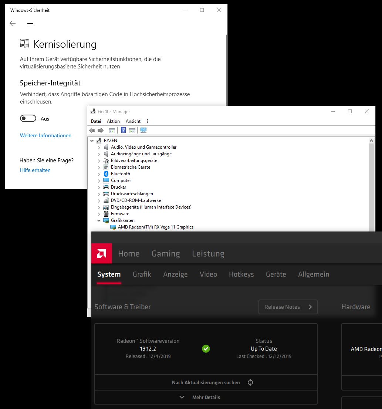Click the Audio, Video und Gamecontroller speaker icon
This screenshot has height=409, width=382.
pos(106,147)
